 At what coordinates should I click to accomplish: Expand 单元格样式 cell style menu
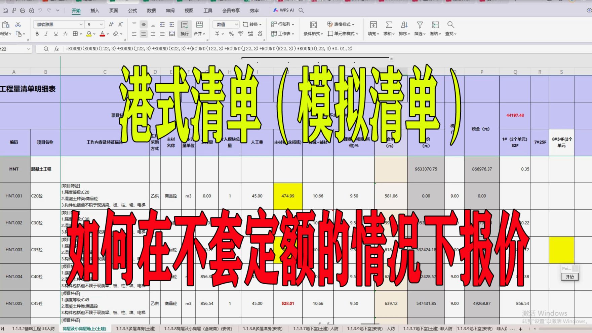tap(343, 34)
